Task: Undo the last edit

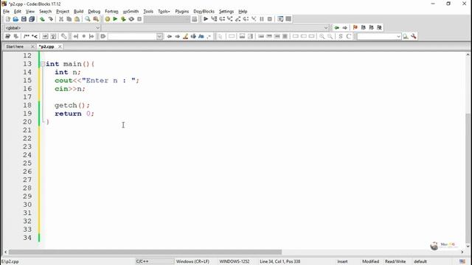Action: [43, 19]
